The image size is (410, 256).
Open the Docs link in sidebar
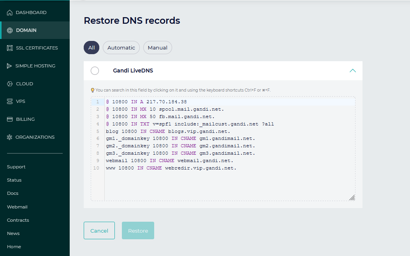point(13,193)
